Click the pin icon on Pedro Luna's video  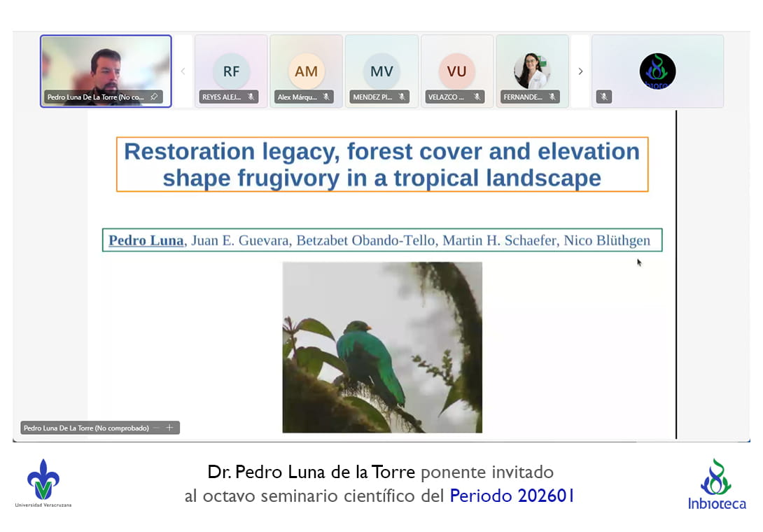tap(154, 97)
